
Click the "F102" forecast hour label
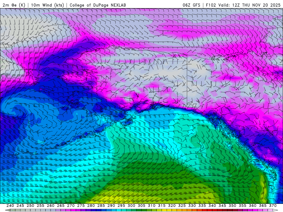coord(211,5)
